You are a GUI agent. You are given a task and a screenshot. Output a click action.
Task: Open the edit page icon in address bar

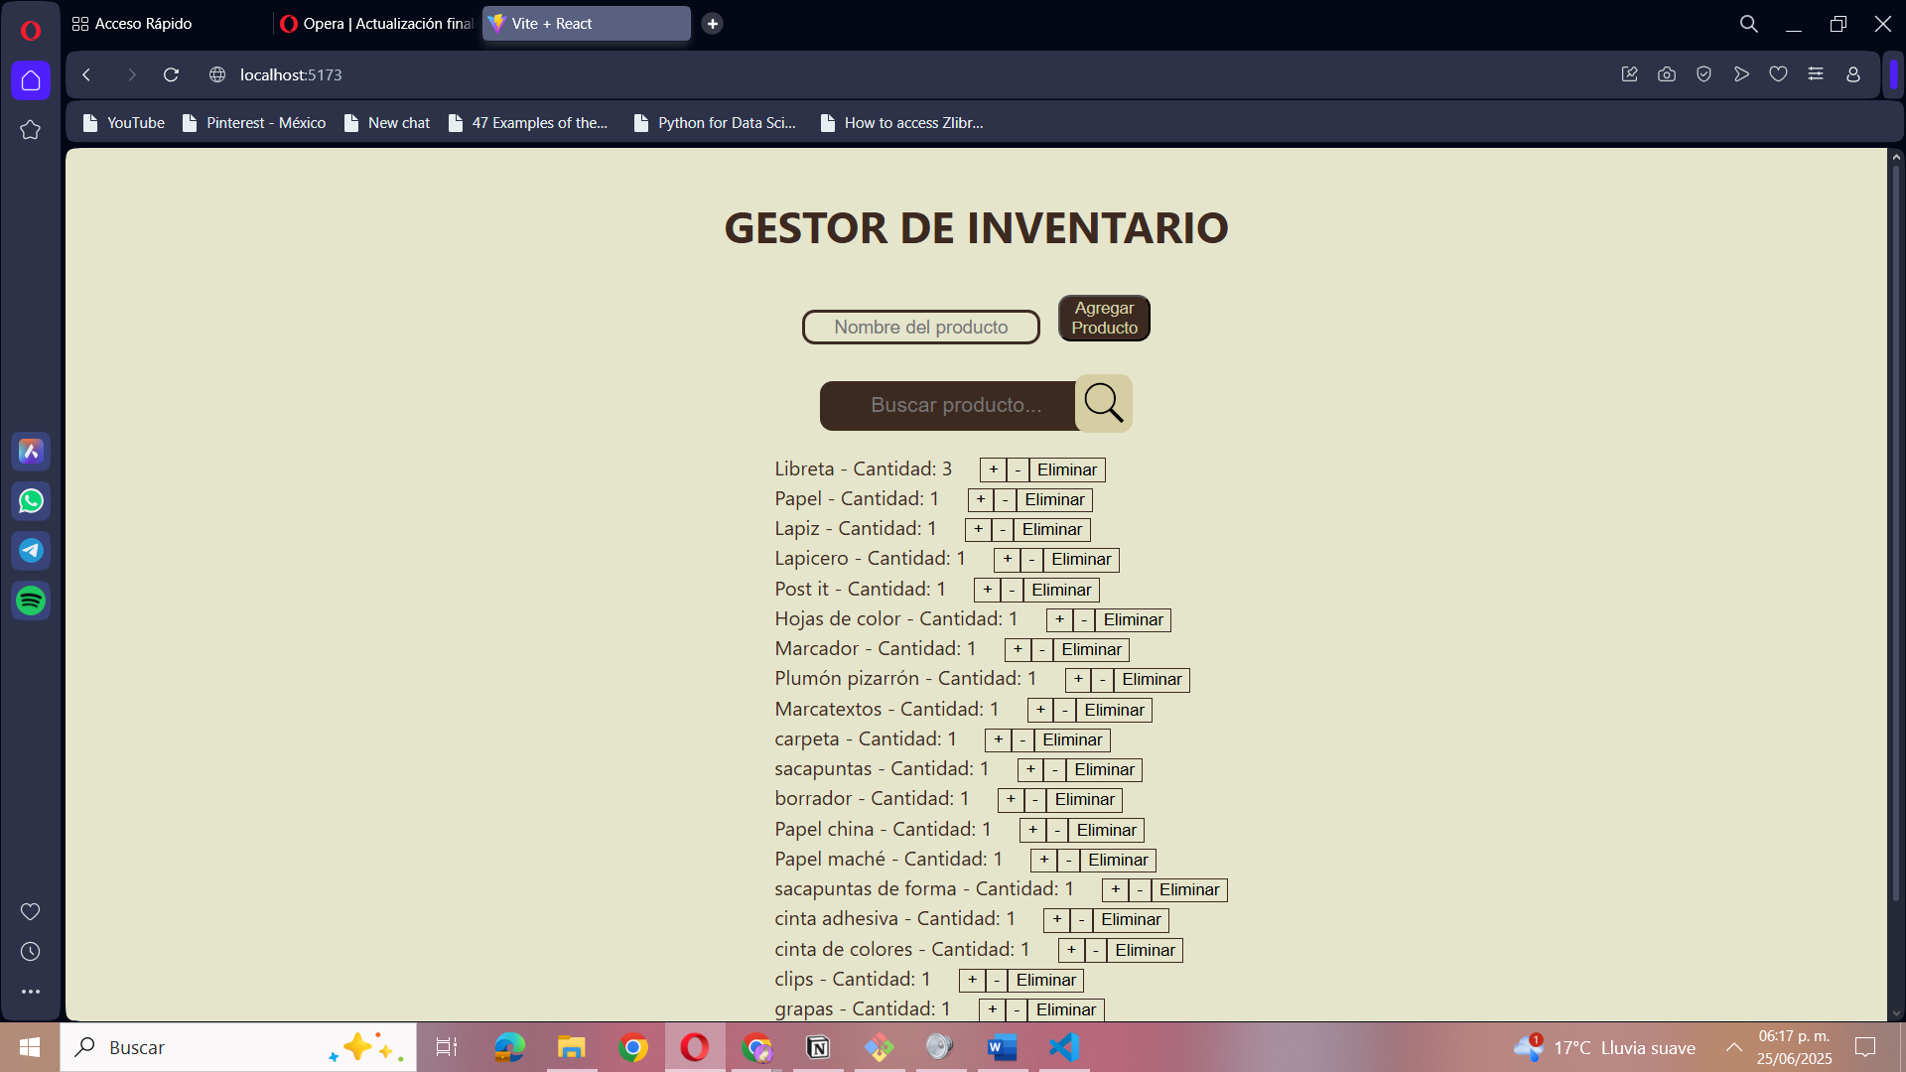tap(1629, 74)
